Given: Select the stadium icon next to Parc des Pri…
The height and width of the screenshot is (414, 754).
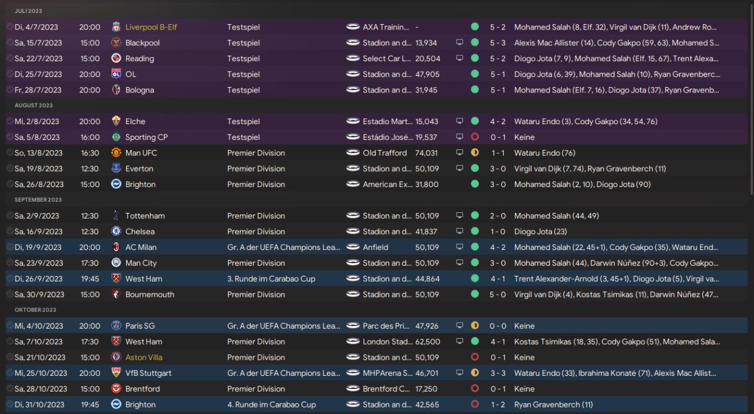Looking at the screenshot, I should [x=353, y=326].
